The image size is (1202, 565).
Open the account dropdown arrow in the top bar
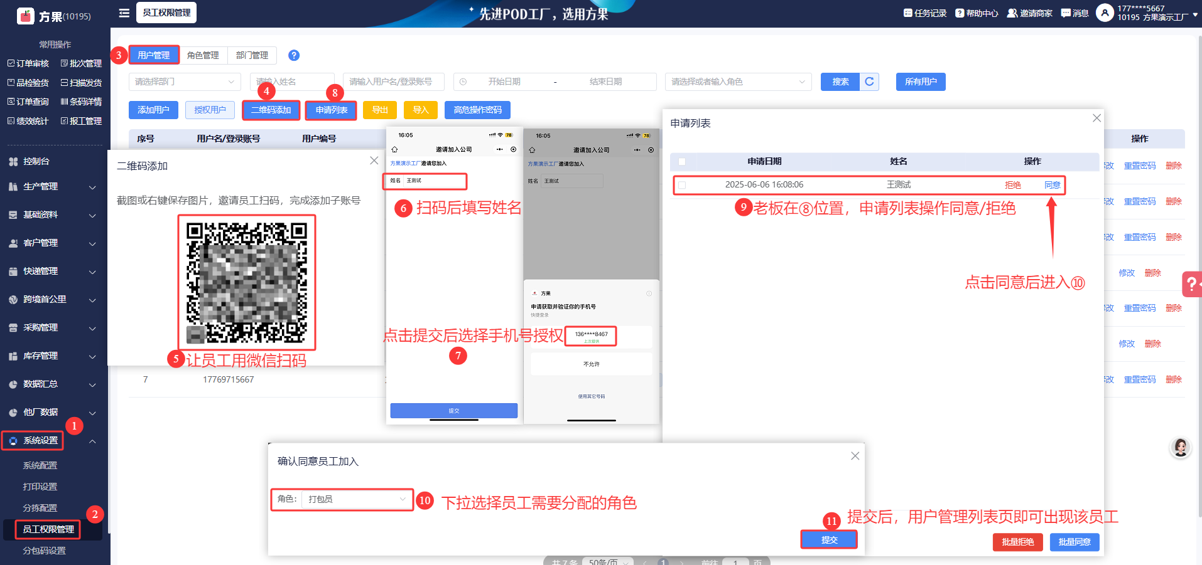click(x=1195, y=15)
